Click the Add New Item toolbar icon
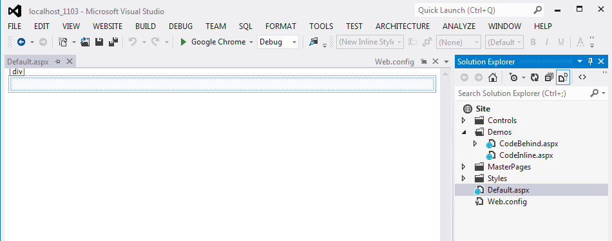Viewport: 612px width, 241px height. tap(63, 42)
